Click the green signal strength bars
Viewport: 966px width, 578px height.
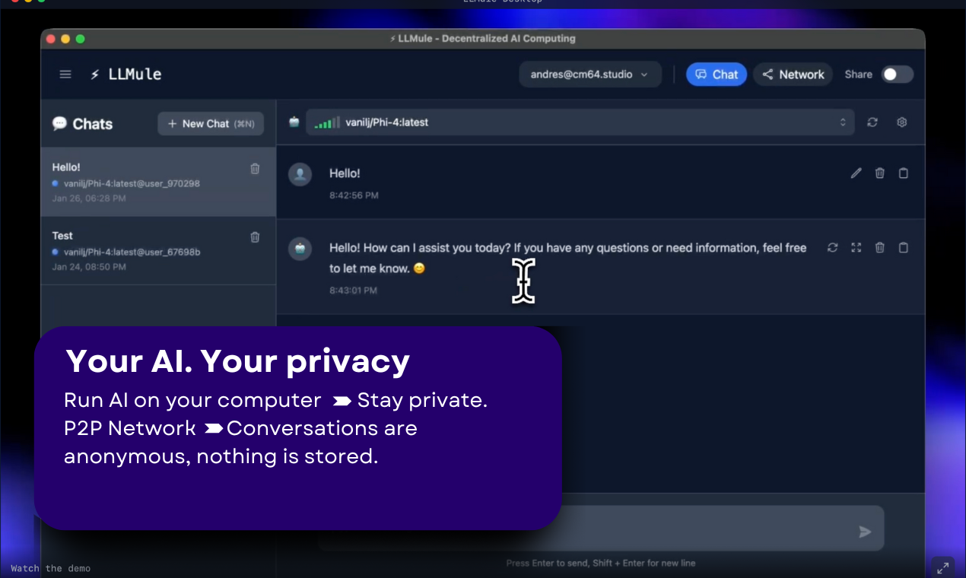click(326, 122)
